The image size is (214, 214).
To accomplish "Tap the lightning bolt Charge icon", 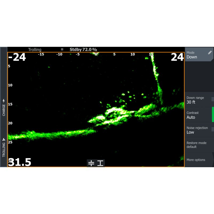I will pos(4,101).
